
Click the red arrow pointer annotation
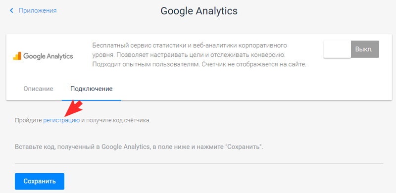[73, 109]
